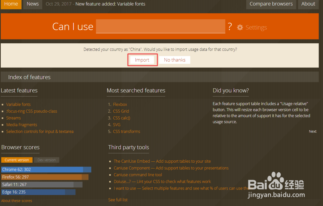Click the Chrome 62: 302 score bar

[46, 169]
